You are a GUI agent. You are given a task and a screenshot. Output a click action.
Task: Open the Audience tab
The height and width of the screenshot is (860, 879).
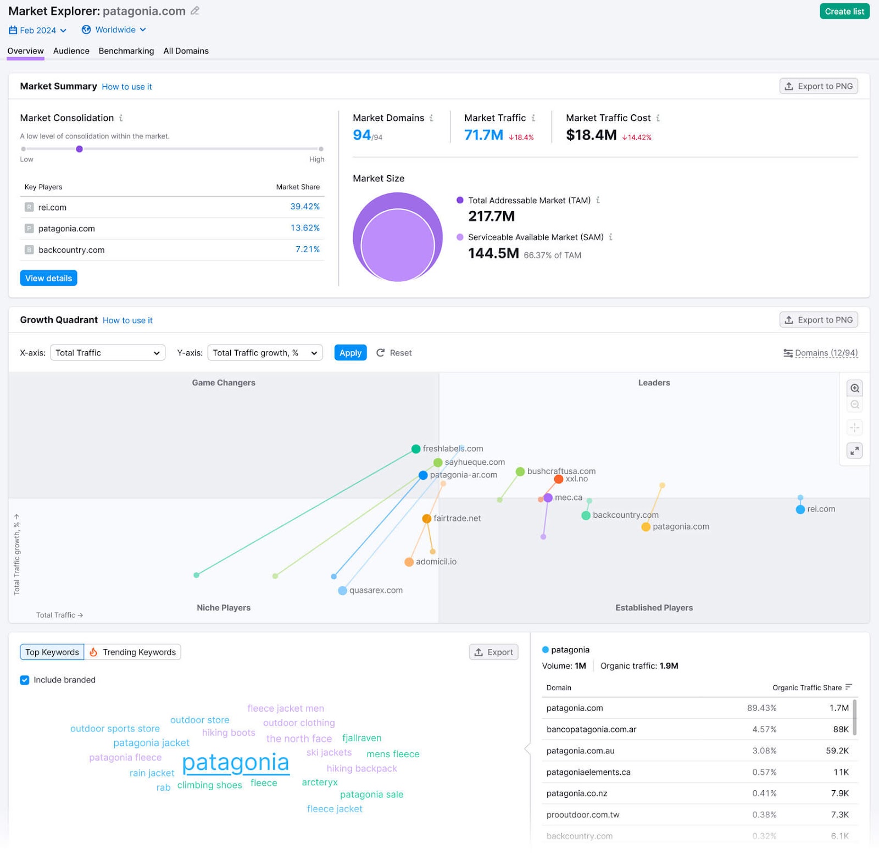(71, 51)
